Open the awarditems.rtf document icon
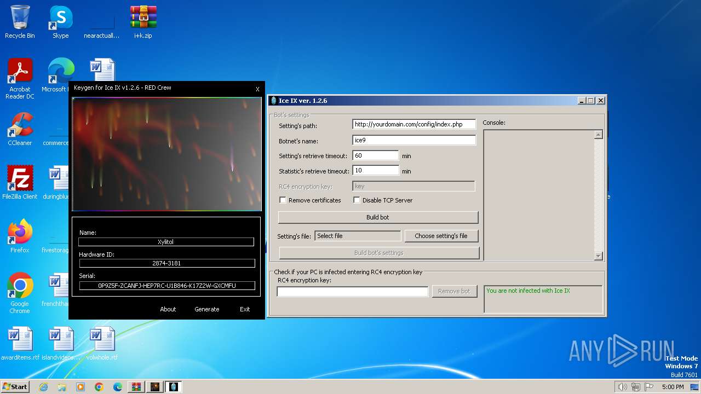This screenshot has width=701, height=394. pos(20,344)
